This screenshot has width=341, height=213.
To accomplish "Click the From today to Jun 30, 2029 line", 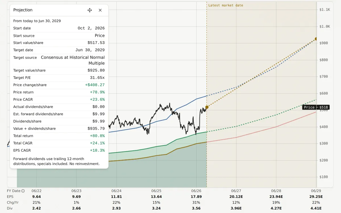I will coord(37,21).
